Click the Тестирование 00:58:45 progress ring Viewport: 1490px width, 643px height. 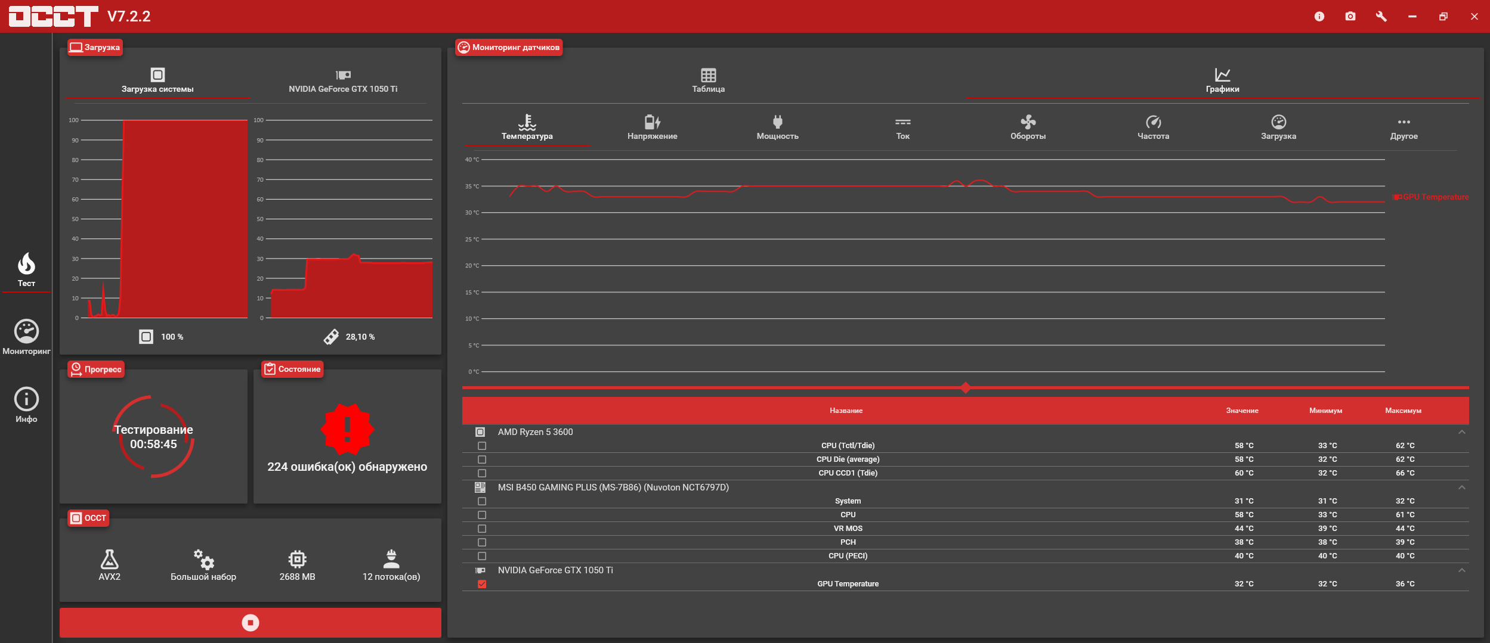tap(153, 437)
